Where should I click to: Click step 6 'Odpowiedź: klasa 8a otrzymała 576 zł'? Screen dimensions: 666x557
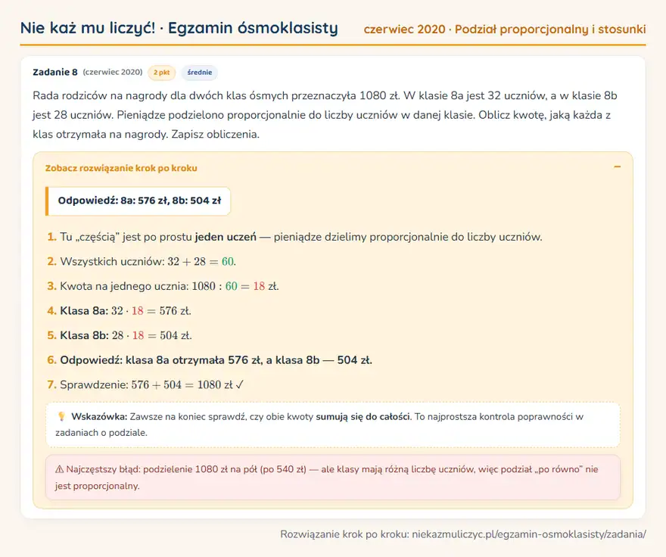click(160, 360)
